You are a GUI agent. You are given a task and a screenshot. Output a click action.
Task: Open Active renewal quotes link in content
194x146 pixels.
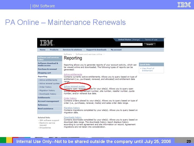(x=74, y=86)
